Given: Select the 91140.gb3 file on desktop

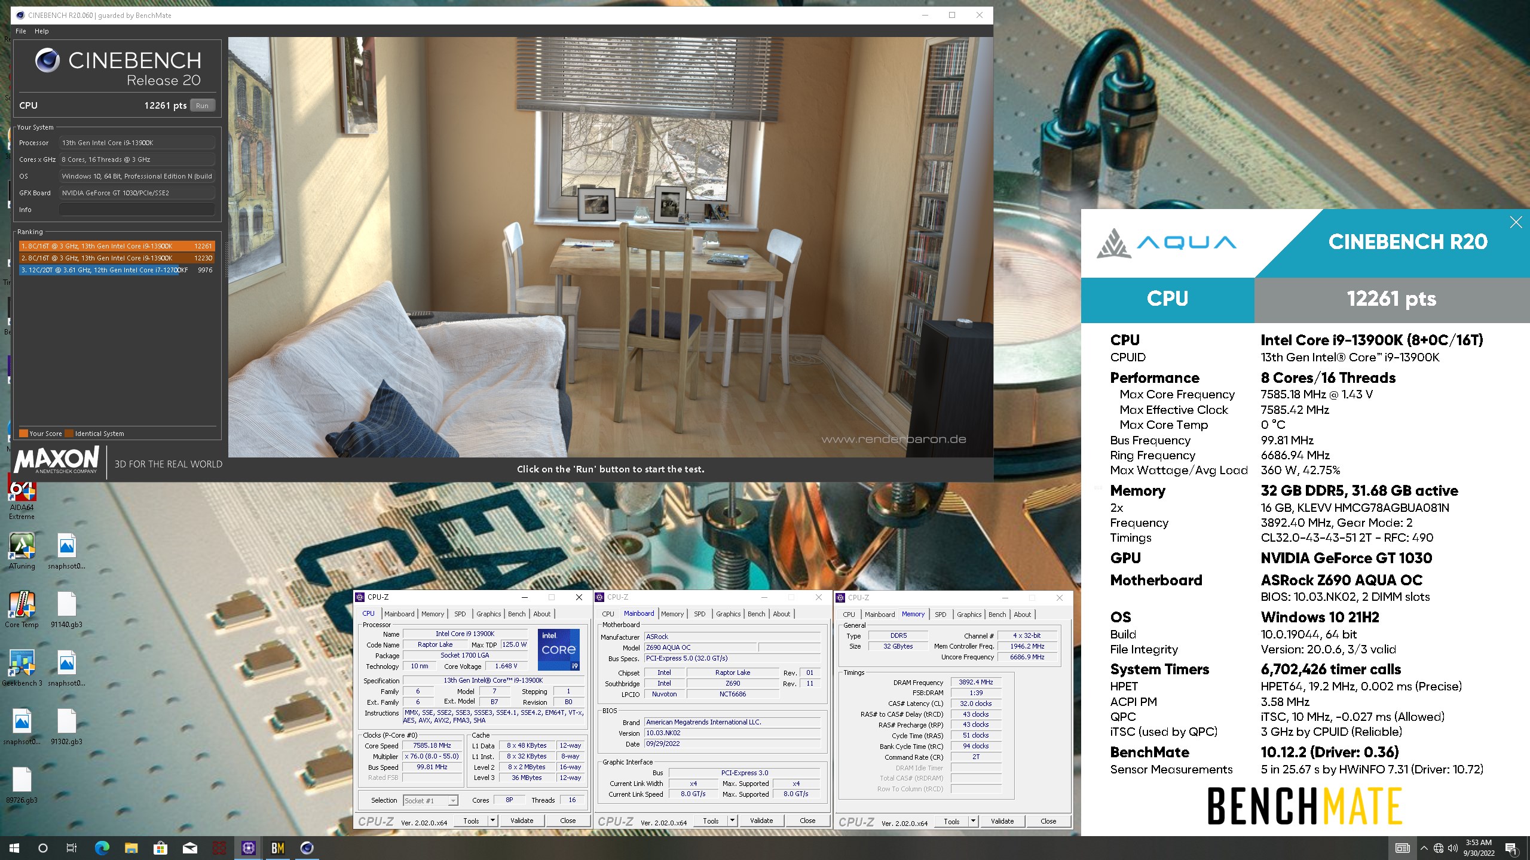Looking at the screenshot, I should [66, 609].
